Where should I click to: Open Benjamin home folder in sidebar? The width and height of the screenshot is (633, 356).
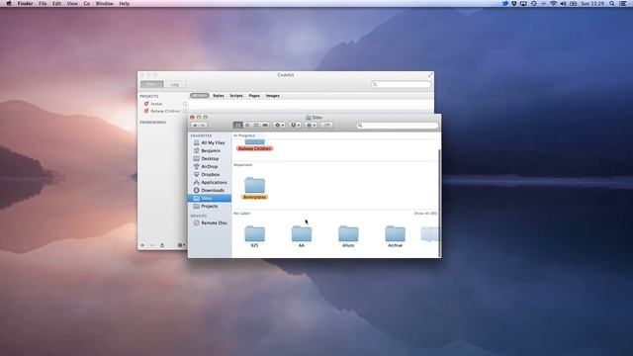210,150
